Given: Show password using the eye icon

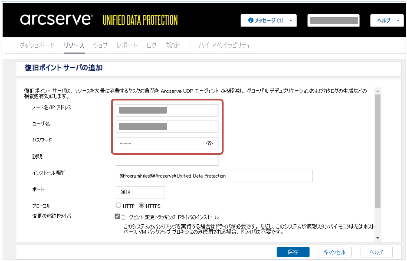Looking at the screenshot, I should tap(209, 143).
